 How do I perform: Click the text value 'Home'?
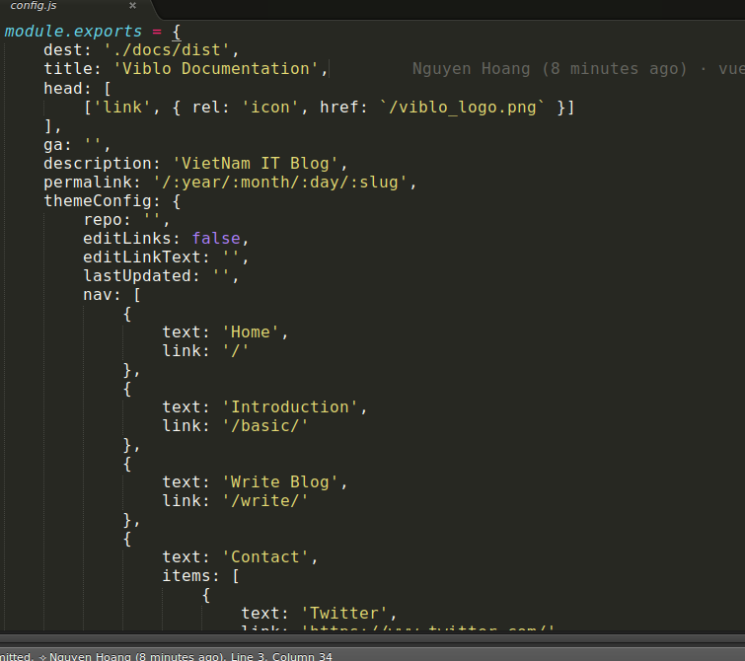click(x=251, y=332)
